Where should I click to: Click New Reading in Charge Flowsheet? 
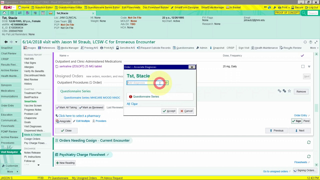(x=65, y=163)
